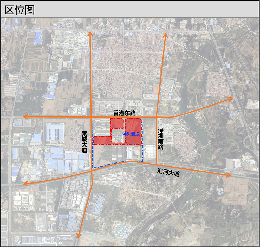Select the small red parcel below 香港东路

coord(117,123)
